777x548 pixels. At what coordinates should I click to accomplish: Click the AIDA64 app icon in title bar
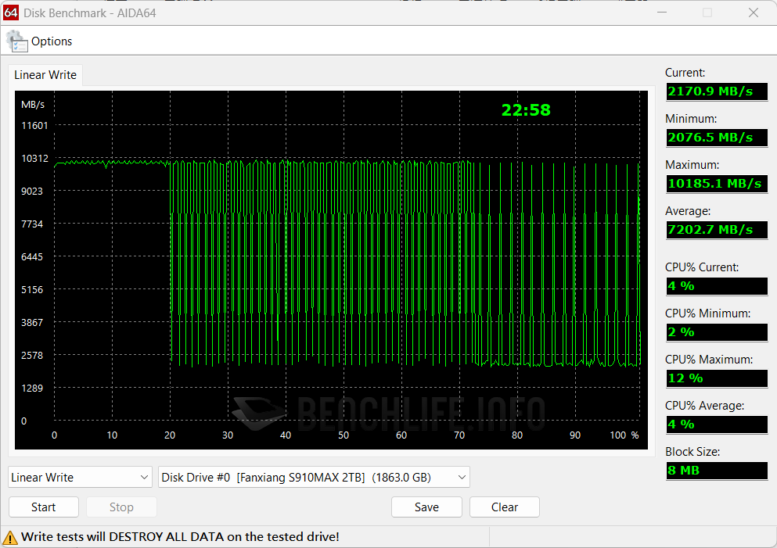click(11, 13)
